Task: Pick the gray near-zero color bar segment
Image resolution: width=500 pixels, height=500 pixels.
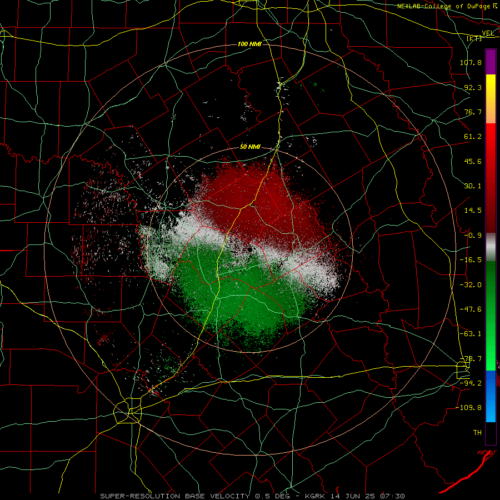Action: (x=491, y=247)
